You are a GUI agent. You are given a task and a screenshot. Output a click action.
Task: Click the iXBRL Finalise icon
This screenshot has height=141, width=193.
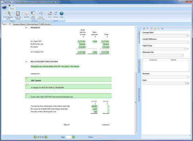pos(33,14)
